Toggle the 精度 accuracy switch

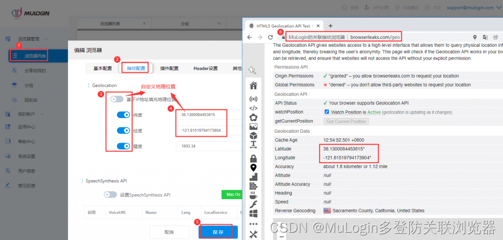pos(123,146)
